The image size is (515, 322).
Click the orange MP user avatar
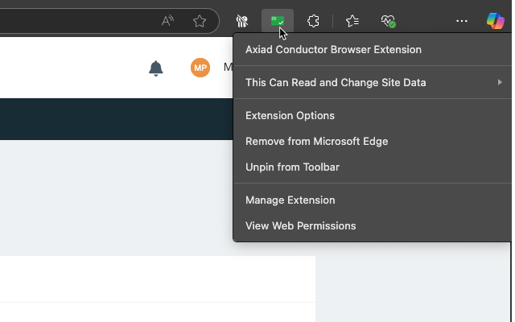tap(200, 68)
